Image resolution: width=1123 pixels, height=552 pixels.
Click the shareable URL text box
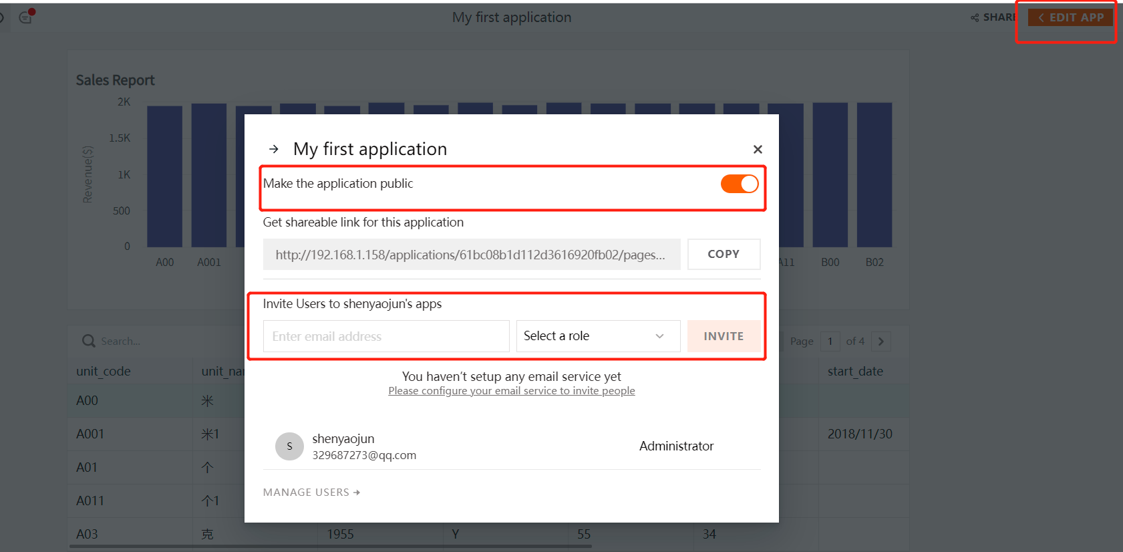(471, 255)
